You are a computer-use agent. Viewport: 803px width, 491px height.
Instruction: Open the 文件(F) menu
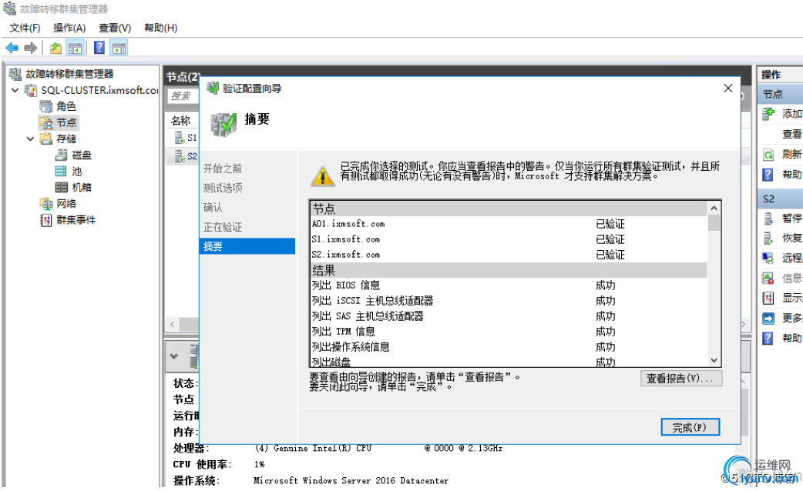click(25, 28)
